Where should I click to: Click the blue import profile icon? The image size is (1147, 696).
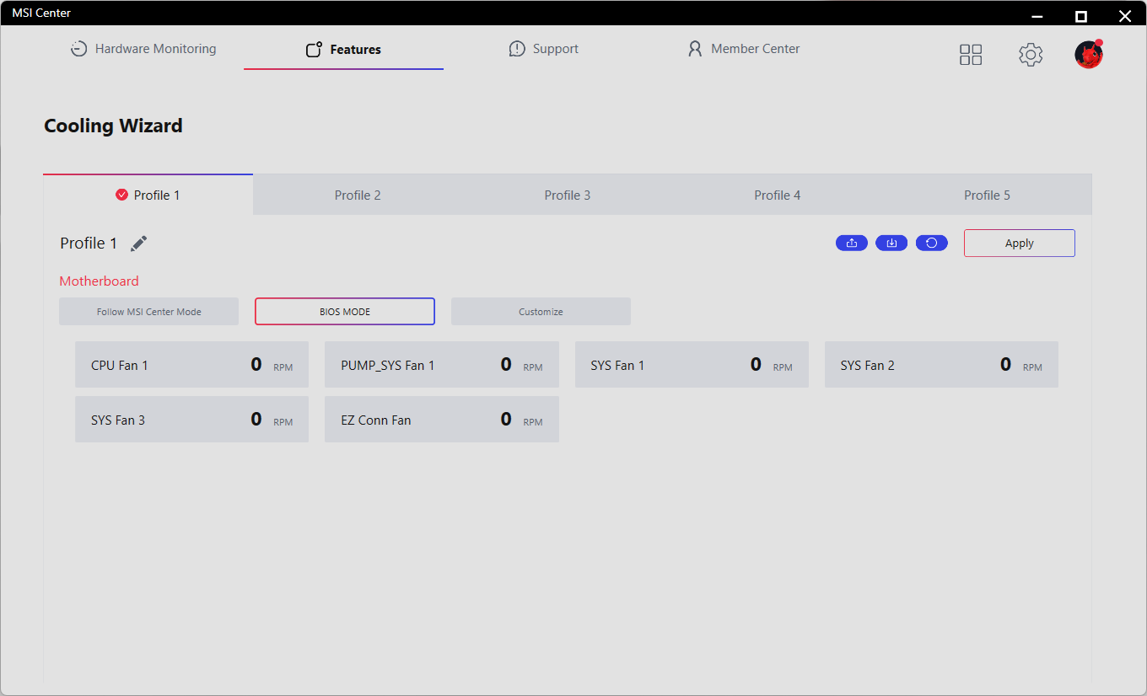[x=891, y=243]
